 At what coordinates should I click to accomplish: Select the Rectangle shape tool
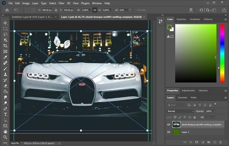tap(5, 126)
